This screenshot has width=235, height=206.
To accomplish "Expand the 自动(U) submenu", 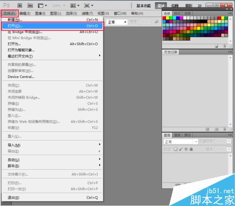I will pyautogui.click(x=52, y=160).
